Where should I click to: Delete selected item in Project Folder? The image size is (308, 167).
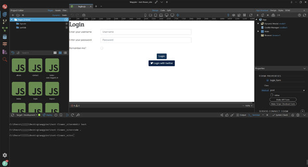(23, 15)
